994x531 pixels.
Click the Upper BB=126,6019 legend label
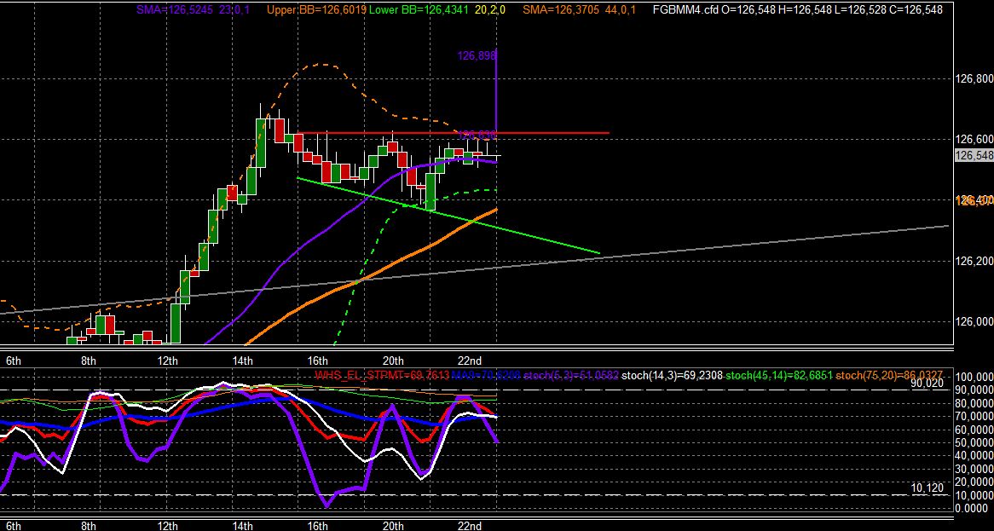click(316, 9)
